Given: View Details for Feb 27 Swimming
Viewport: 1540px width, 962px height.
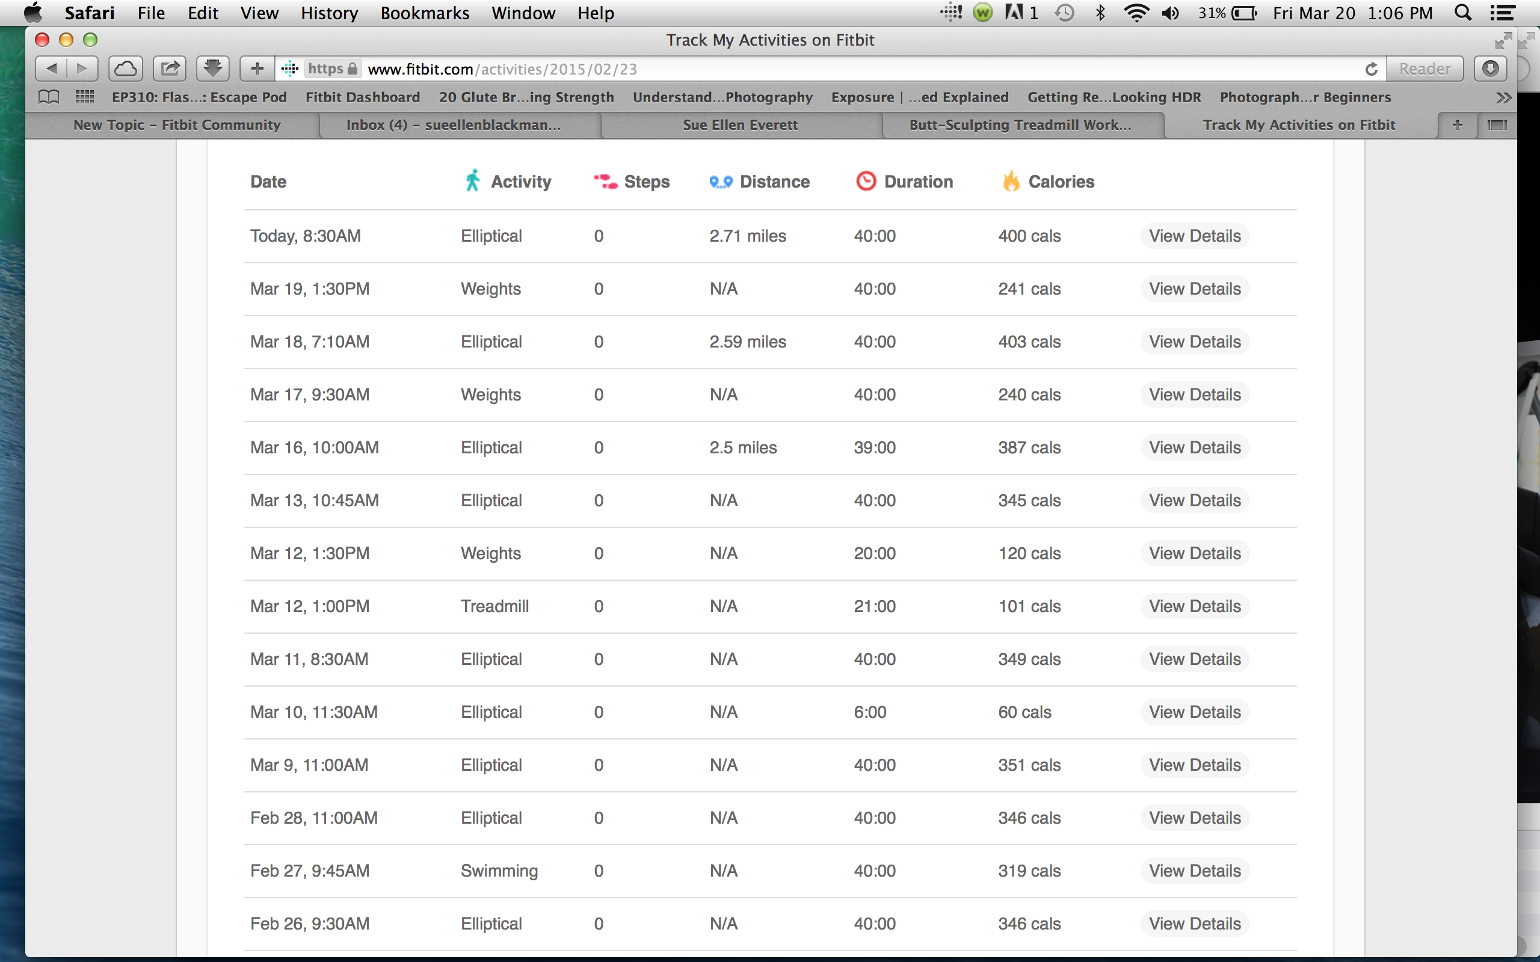Looking at the screenshot, I should tap(1195, 871).
